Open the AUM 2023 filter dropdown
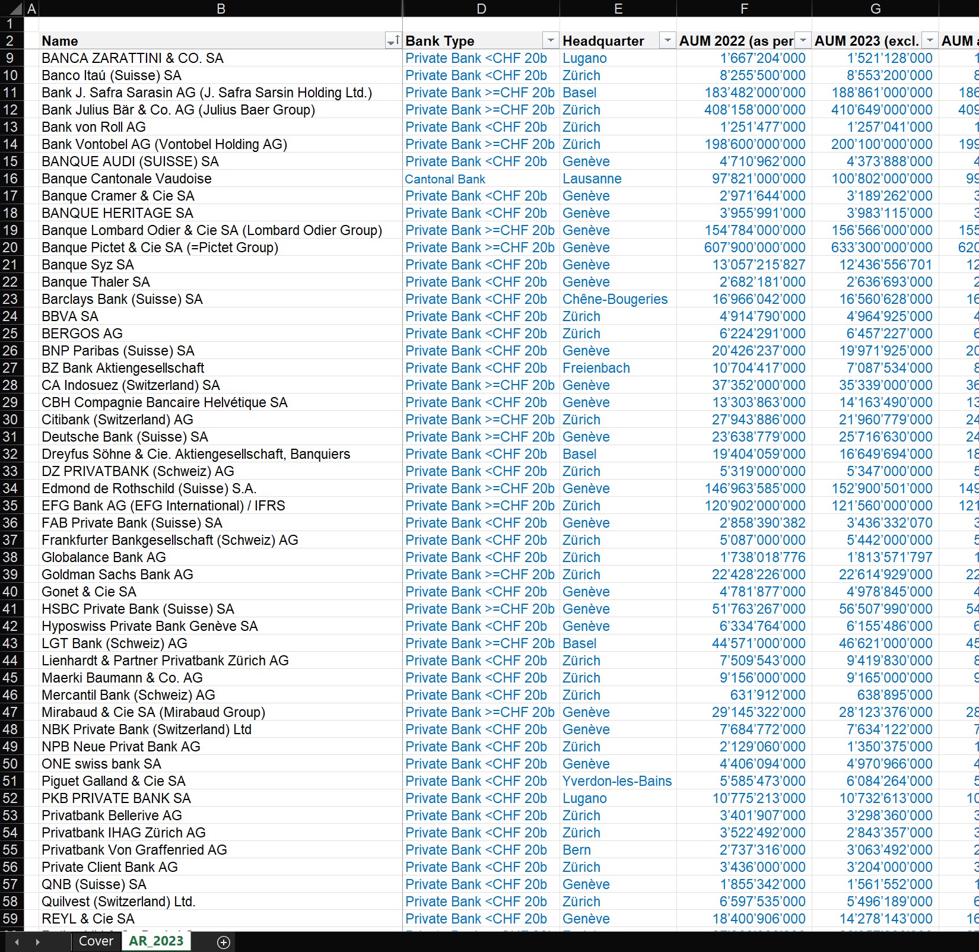 click(930, 40)
